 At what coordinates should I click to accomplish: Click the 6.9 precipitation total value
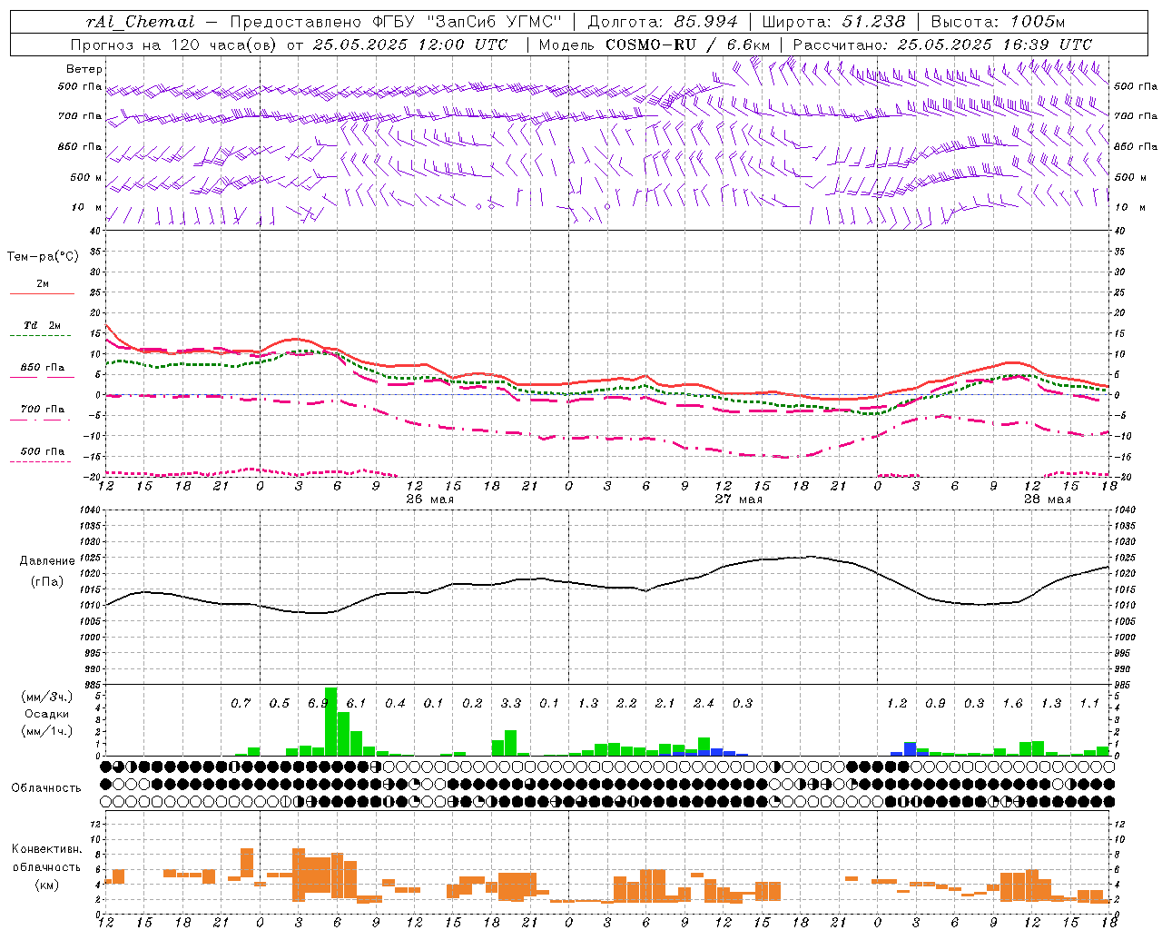(x=318, y=704)
